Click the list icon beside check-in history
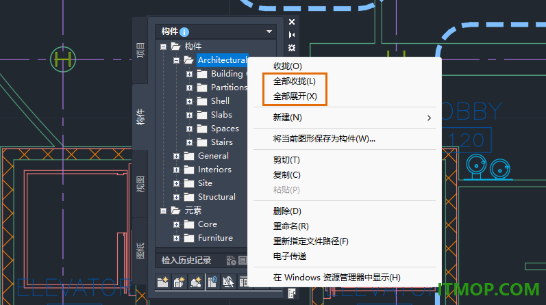 coord(243,260)
